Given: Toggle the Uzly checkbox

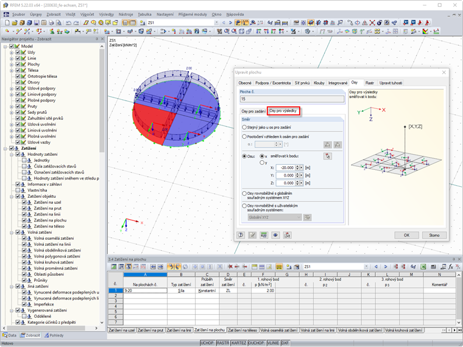Looking at the screenshot, I should (x=18, y=52).
